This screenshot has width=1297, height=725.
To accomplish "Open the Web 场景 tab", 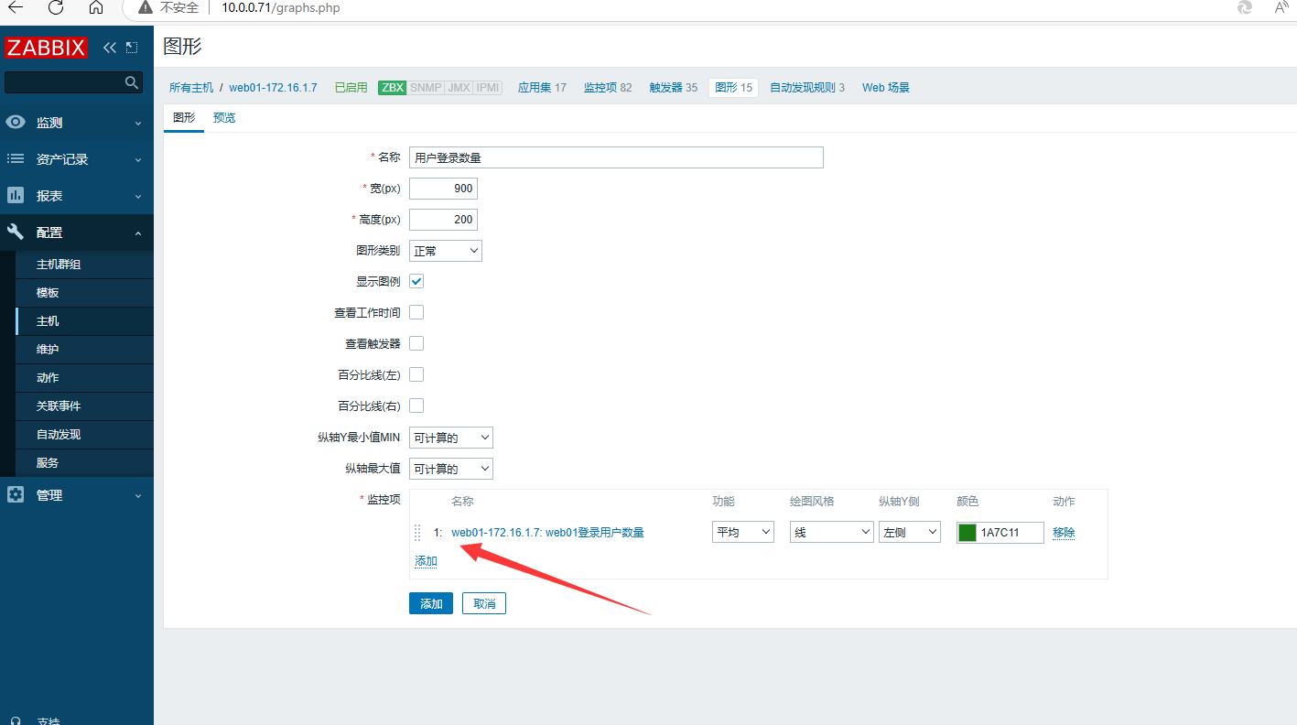I will click(886, 88).
